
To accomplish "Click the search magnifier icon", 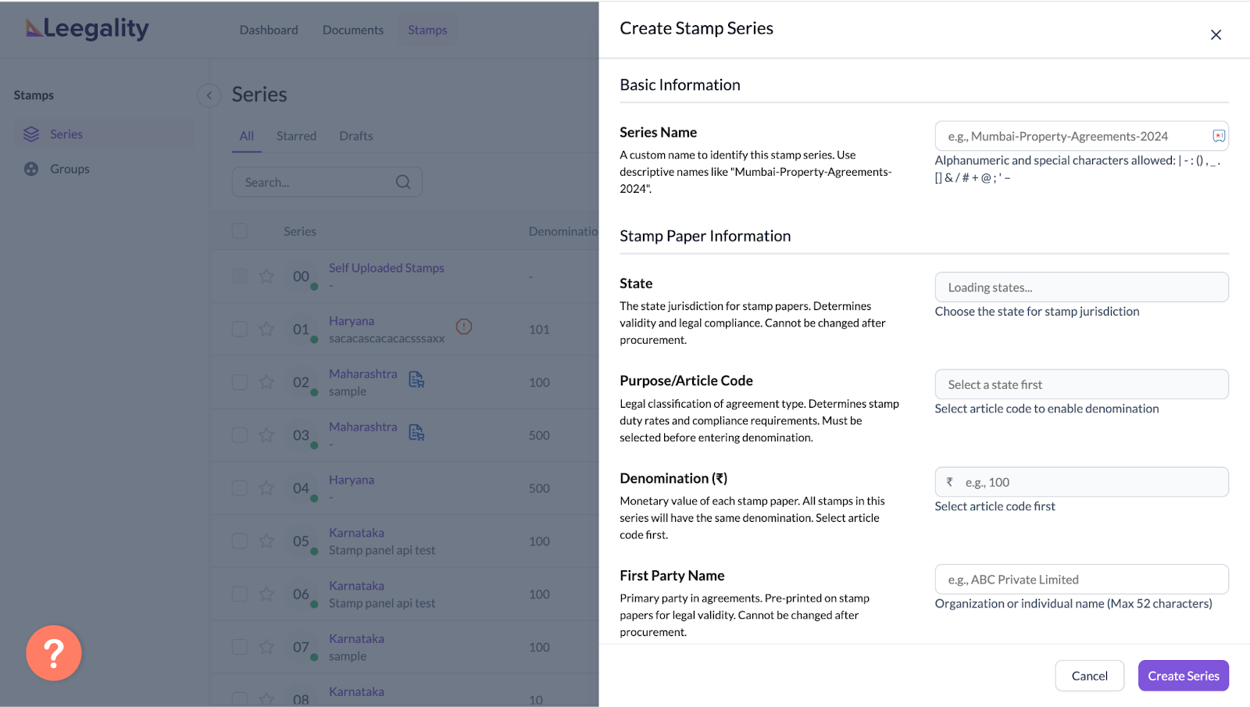I will tap(403, 182).
